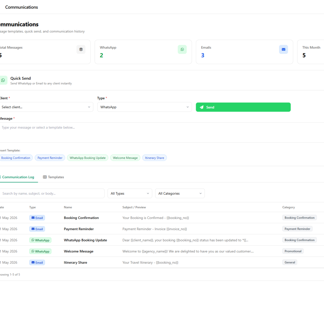This screenshot has height=324, width=324.
Task: Switch to the Templates tab
Action: [x=53, y=177]
